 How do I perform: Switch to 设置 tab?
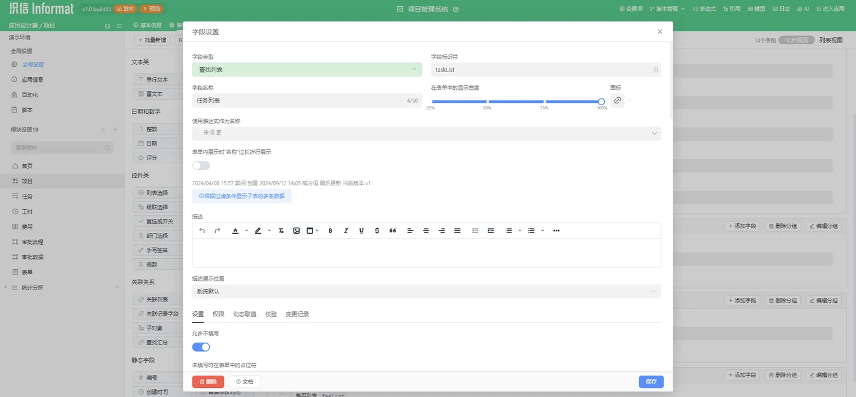[x=197, y=314]
